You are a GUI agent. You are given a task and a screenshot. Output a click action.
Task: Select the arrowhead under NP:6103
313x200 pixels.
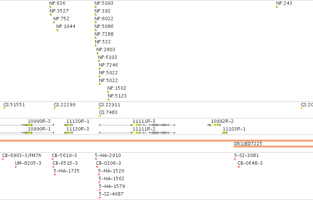(x=99, y=61)
